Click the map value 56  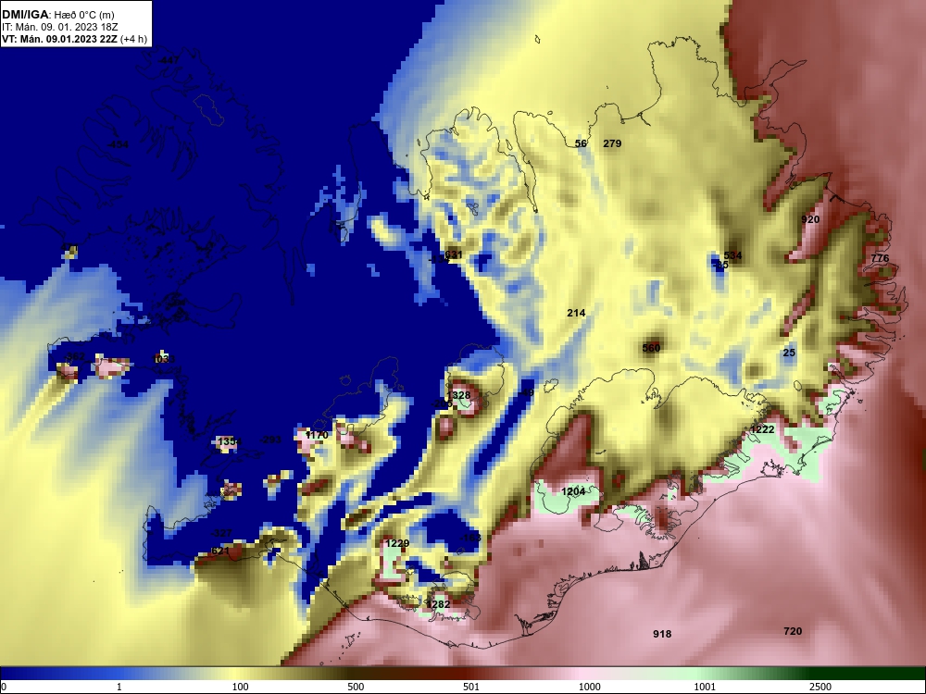582,143
